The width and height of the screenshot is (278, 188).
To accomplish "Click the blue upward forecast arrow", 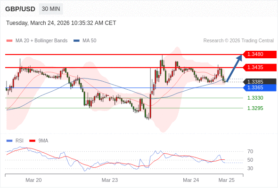I will [x=234, y=68].
